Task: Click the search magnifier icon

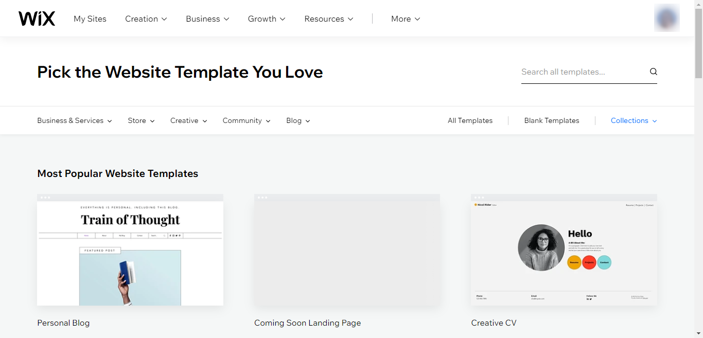Action: 653,72
